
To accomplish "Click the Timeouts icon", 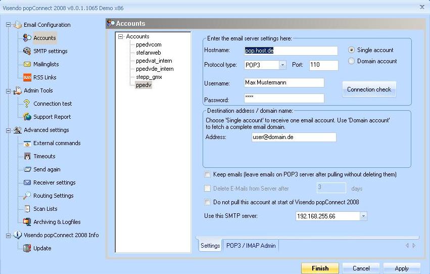I will (x=27, y=156).
